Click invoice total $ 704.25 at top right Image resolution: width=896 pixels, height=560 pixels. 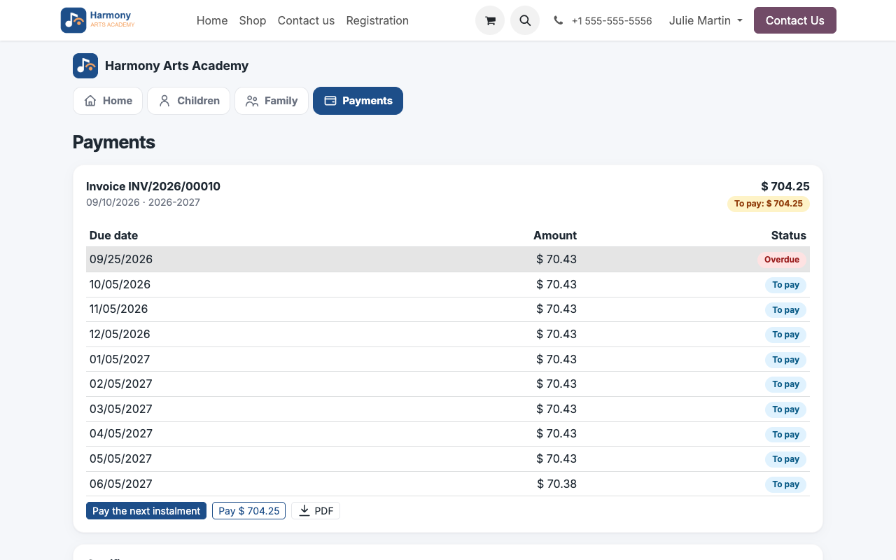click(785, 186)
